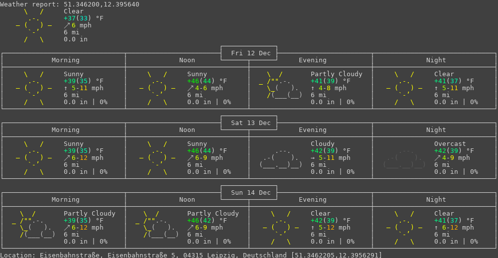Image resolution: width=498 pixels, height=258 pixels.
Task: Click the Eisenbahnstraße location line at bottom
Action: (x=191, y=255)
